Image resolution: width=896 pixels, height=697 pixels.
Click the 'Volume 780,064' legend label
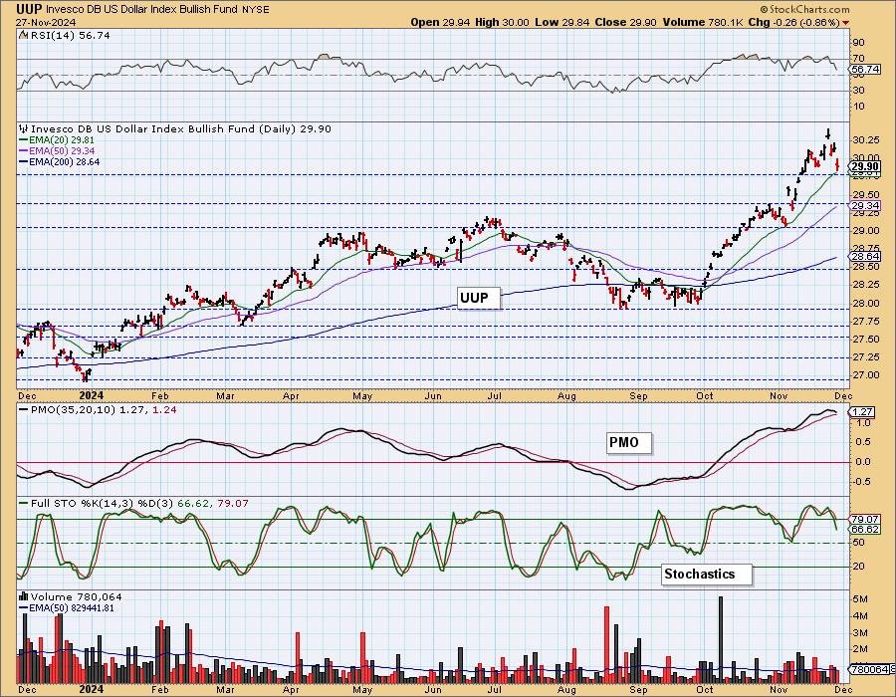pyautogui.click(x=71, y=596)
